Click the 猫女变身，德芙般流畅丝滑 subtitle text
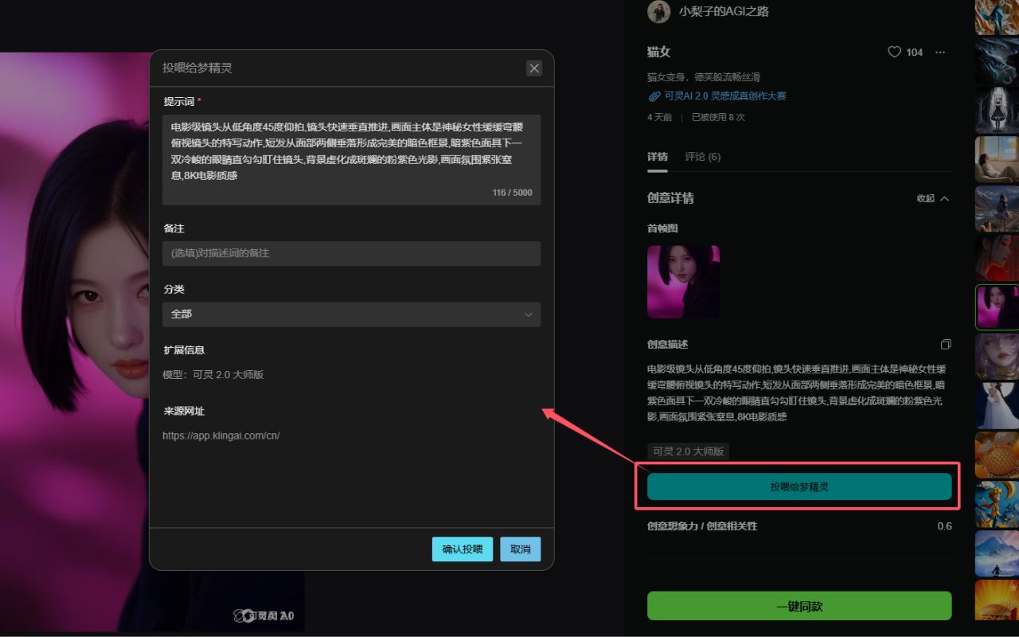 (704, 77)
